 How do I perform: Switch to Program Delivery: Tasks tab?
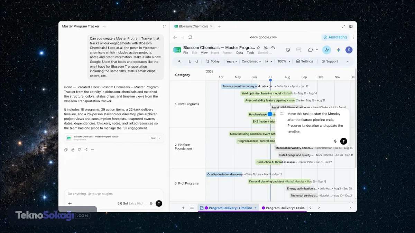[283, 208]
